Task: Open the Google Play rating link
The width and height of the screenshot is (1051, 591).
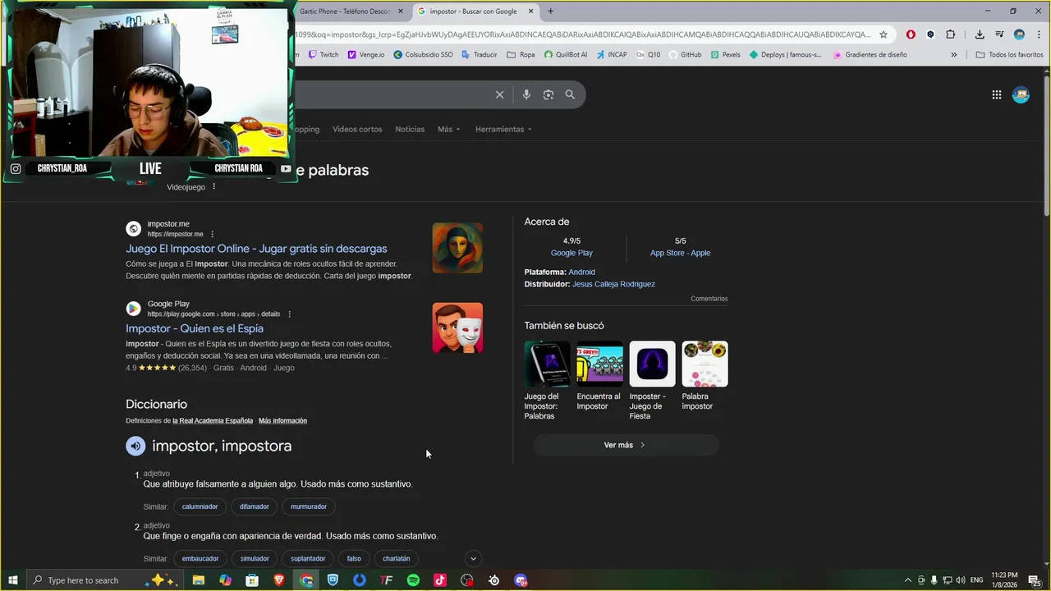Action: point(571,253)
